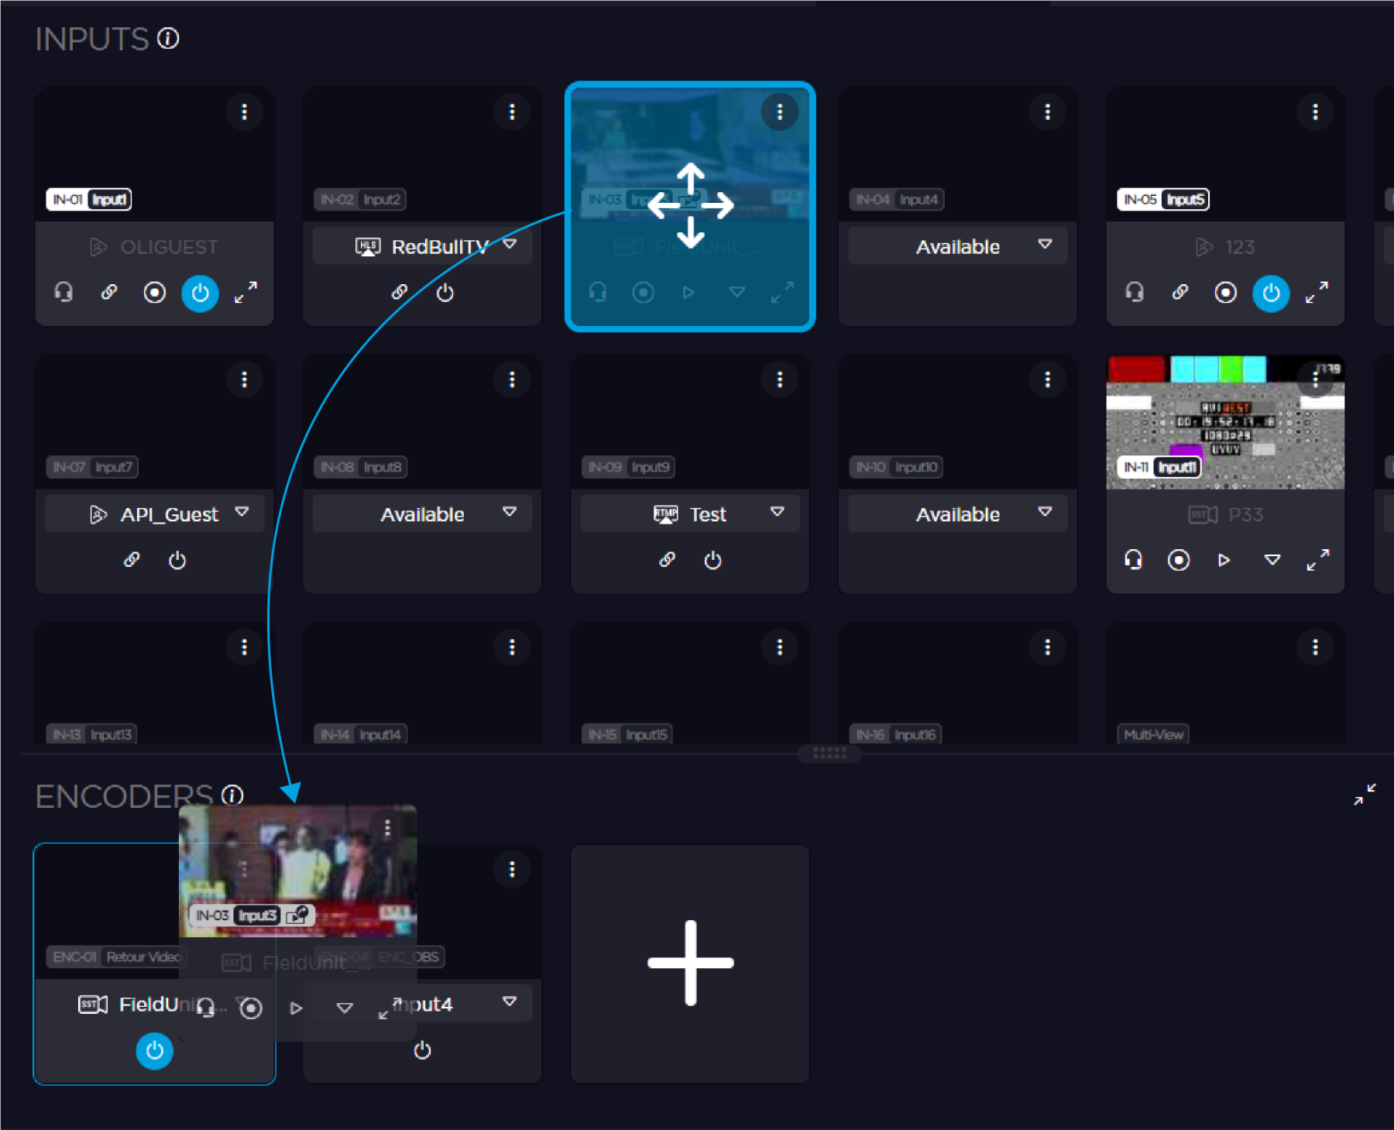Viewport: 1394px width, 1130px height.
Task: Click the link icon on IN-09 Test
Action: (667, 560)
